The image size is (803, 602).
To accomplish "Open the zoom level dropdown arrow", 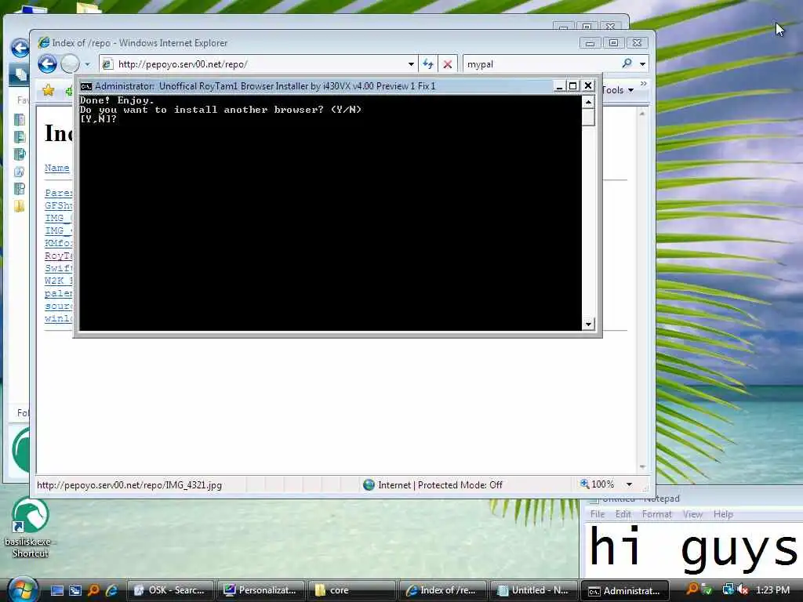I will (629, 484).
